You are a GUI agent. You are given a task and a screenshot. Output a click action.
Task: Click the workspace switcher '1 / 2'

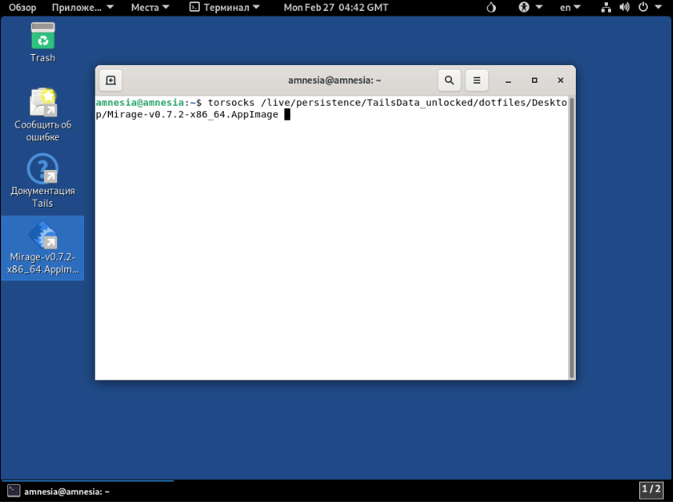coord(652,490)
